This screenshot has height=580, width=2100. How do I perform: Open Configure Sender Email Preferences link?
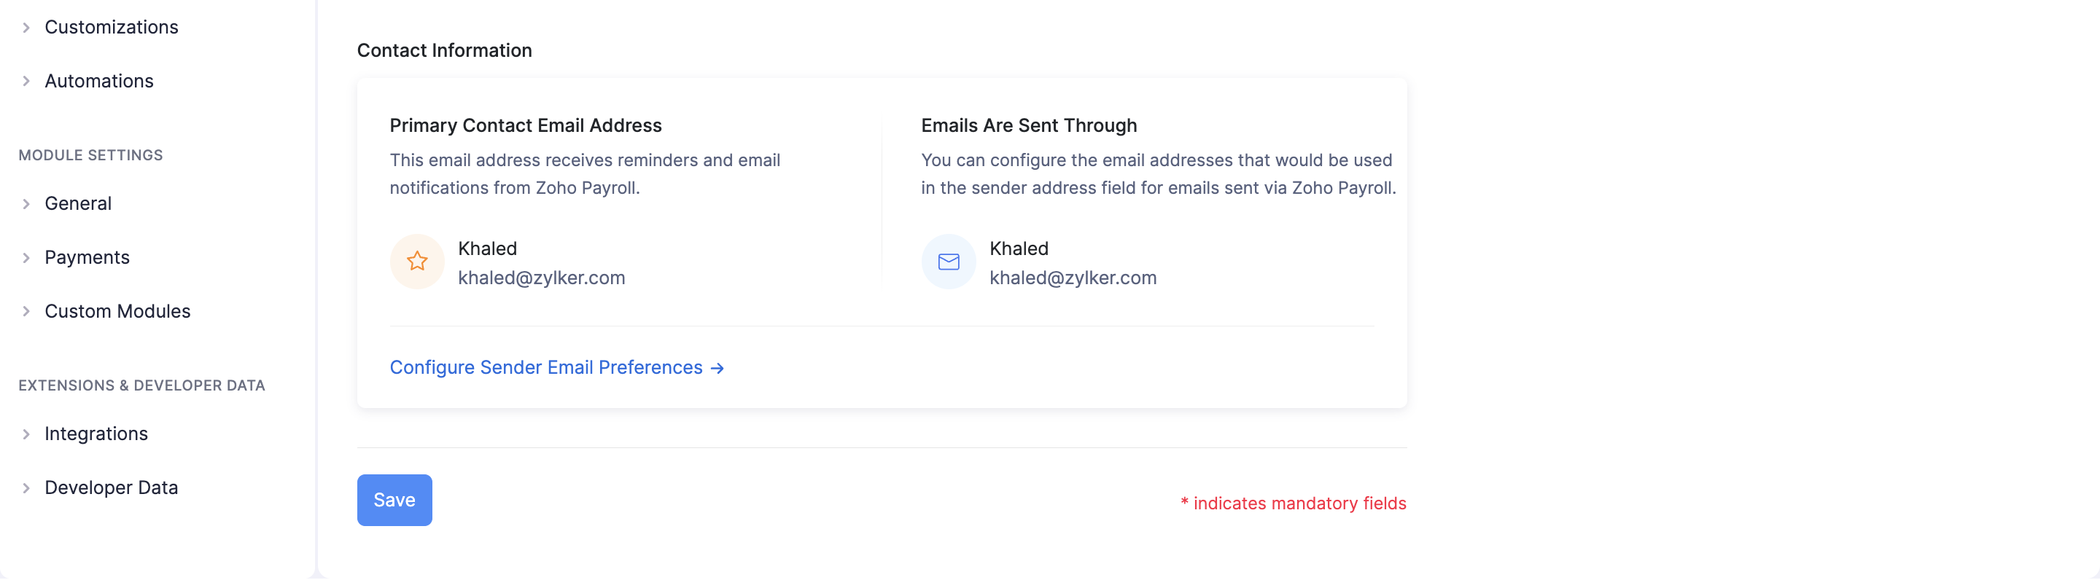click(x=545, y=367)
